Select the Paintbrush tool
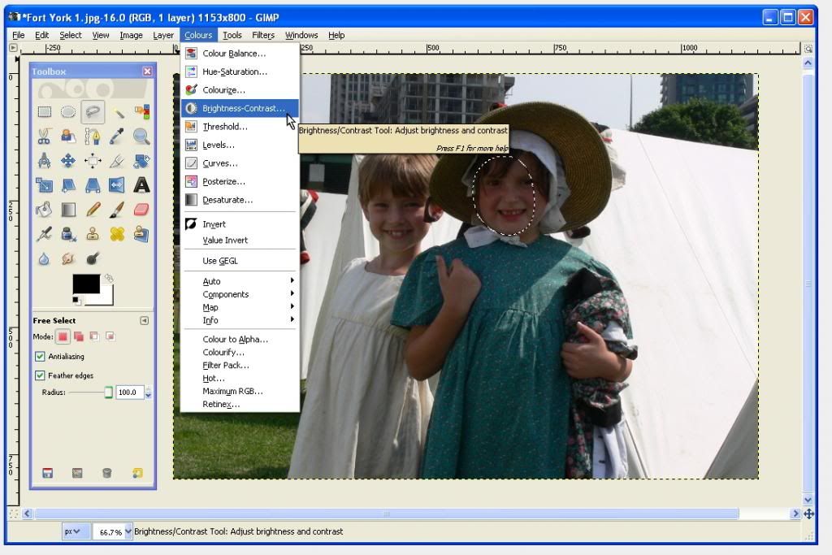 pos(117,210)
